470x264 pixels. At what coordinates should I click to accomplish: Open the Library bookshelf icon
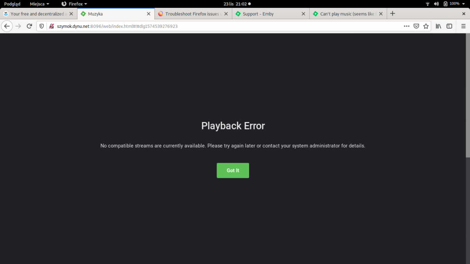(438, 26)
